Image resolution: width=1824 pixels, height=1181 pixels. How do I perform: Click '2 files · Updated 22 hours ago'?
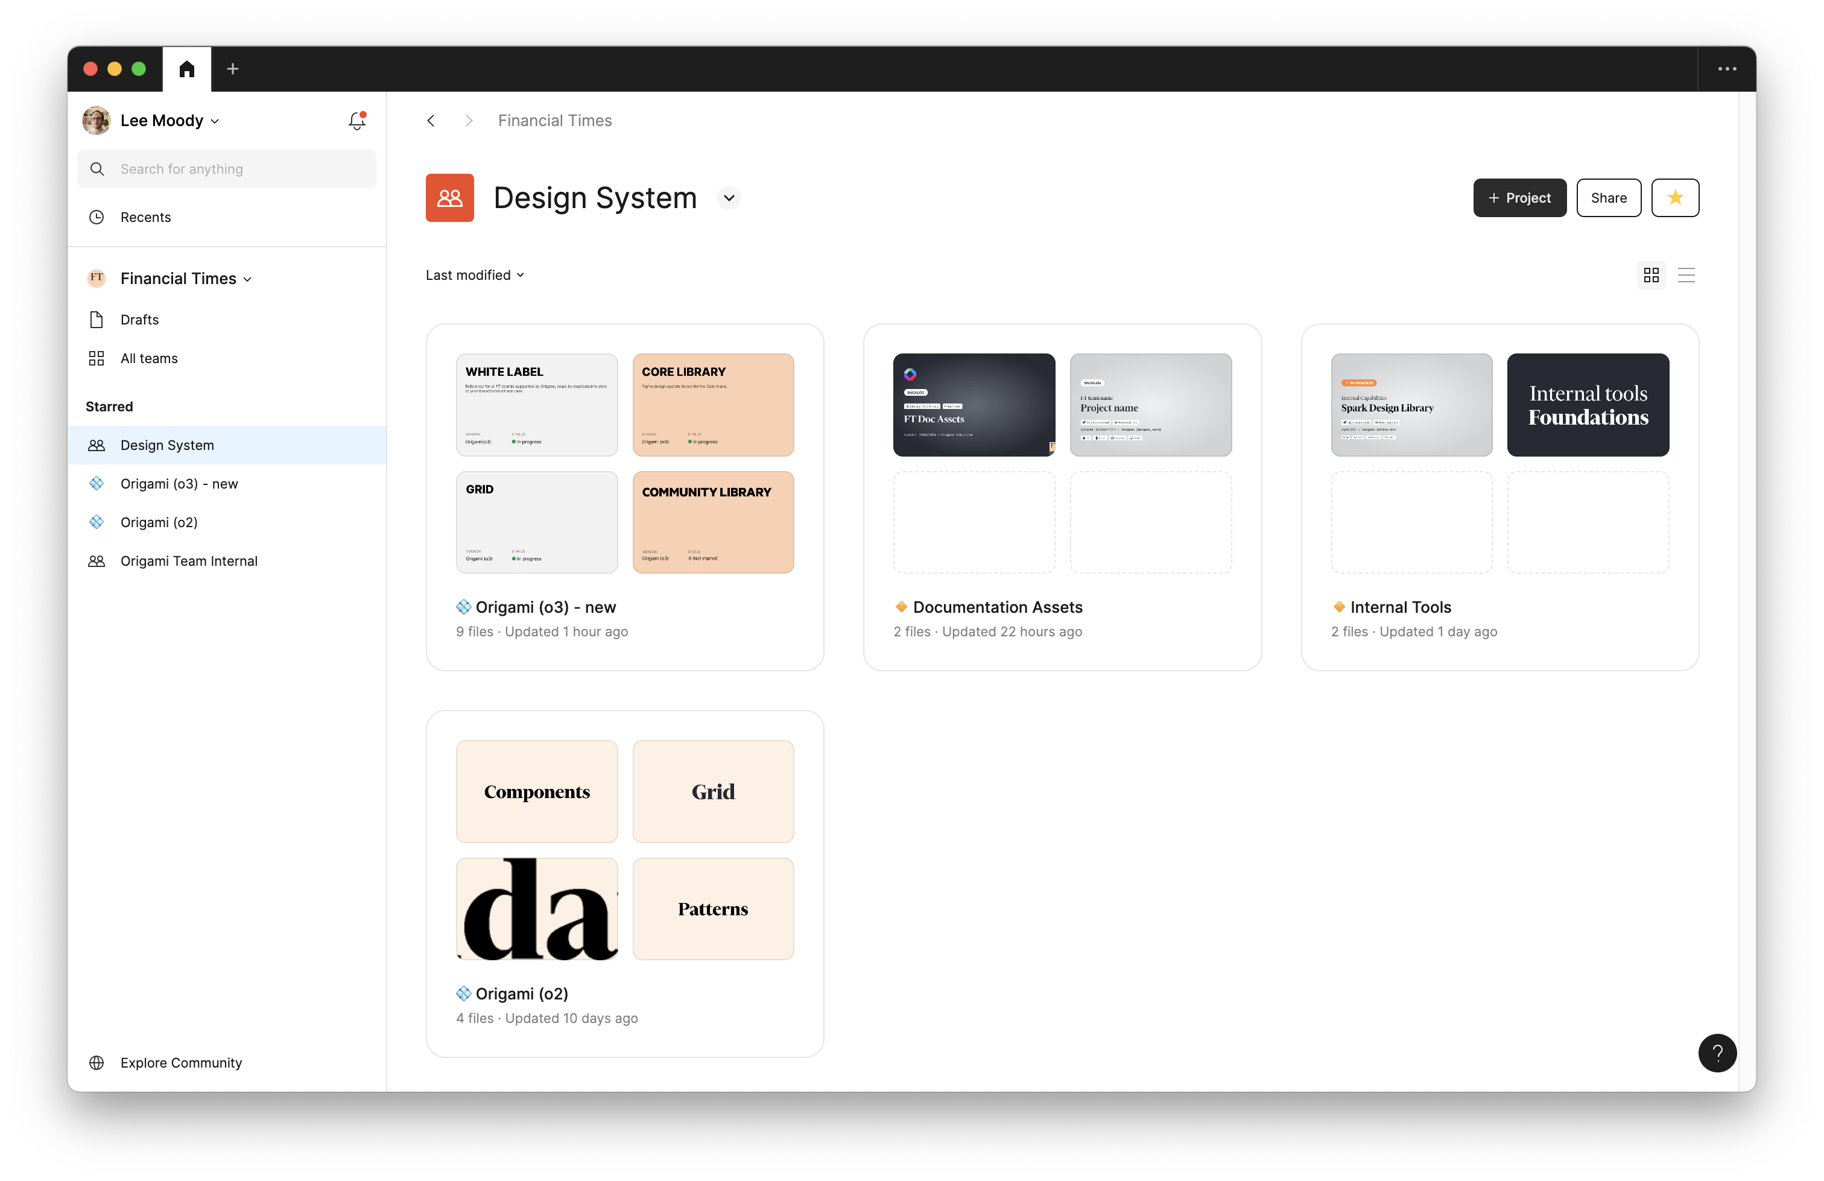click(987, 632)
